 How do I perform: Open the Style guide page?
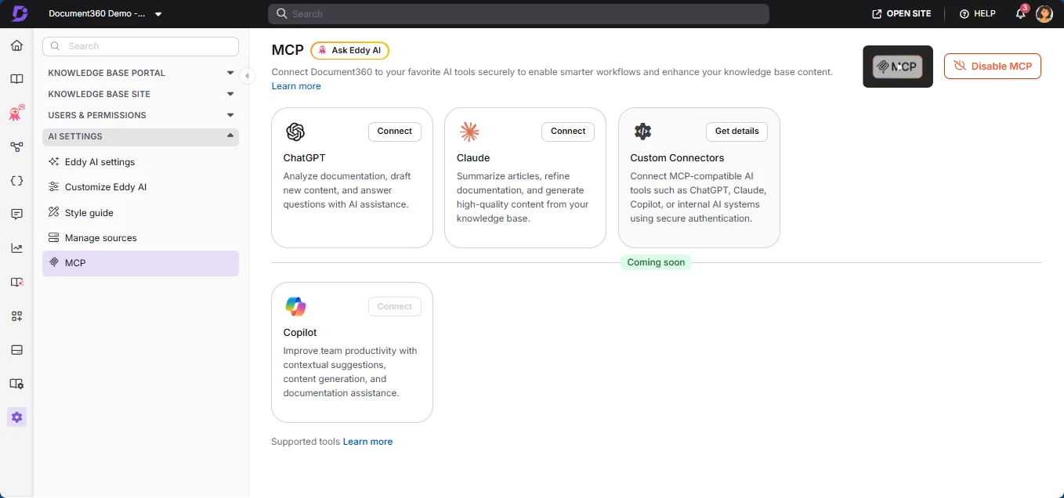coord(140,212)
